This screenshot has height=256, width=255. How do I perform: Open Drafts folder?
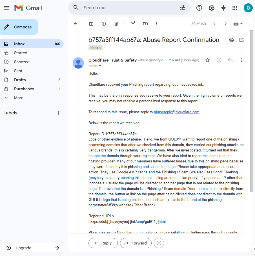32,80
